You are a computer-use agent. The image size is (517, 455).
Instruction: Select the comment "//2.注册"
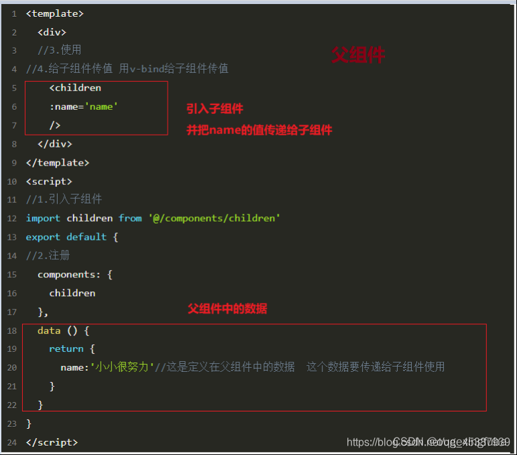coord(48,255)
